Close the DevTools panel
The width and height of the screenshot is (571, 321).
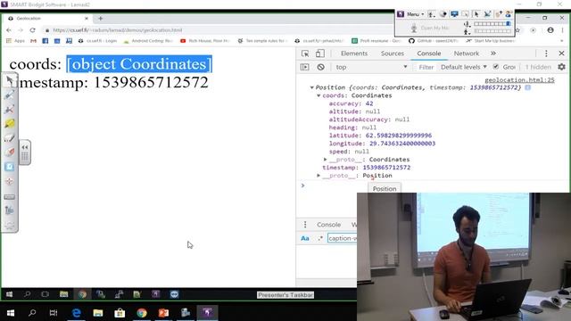561,53
